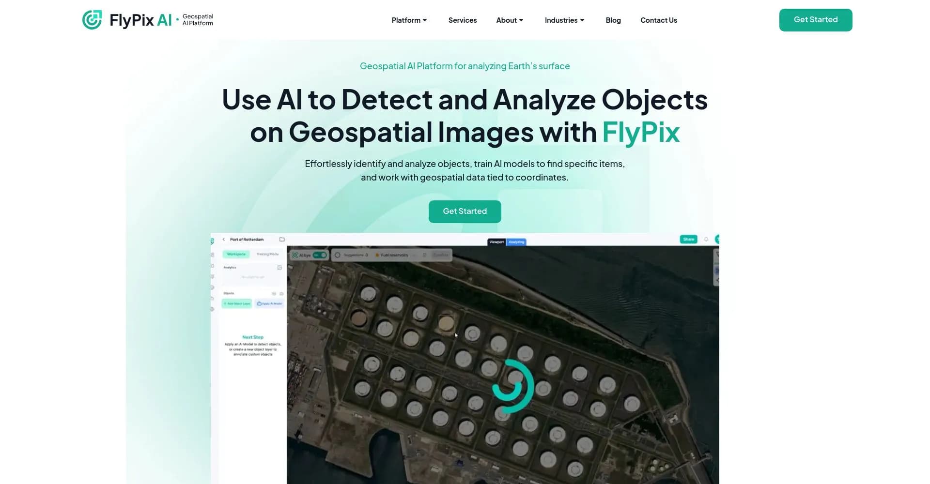Click the Analytics panel chart icon
The width and height of the screenshot is (930, 484).
tap(279, 268)
